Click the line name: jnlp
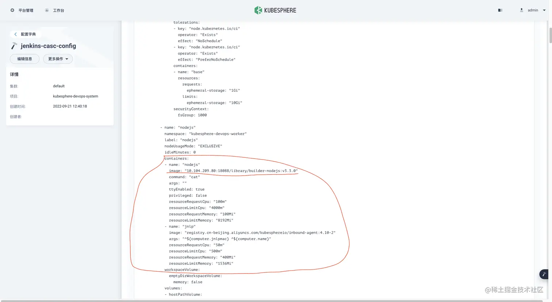552x302 pixels. tap(180, 226)
